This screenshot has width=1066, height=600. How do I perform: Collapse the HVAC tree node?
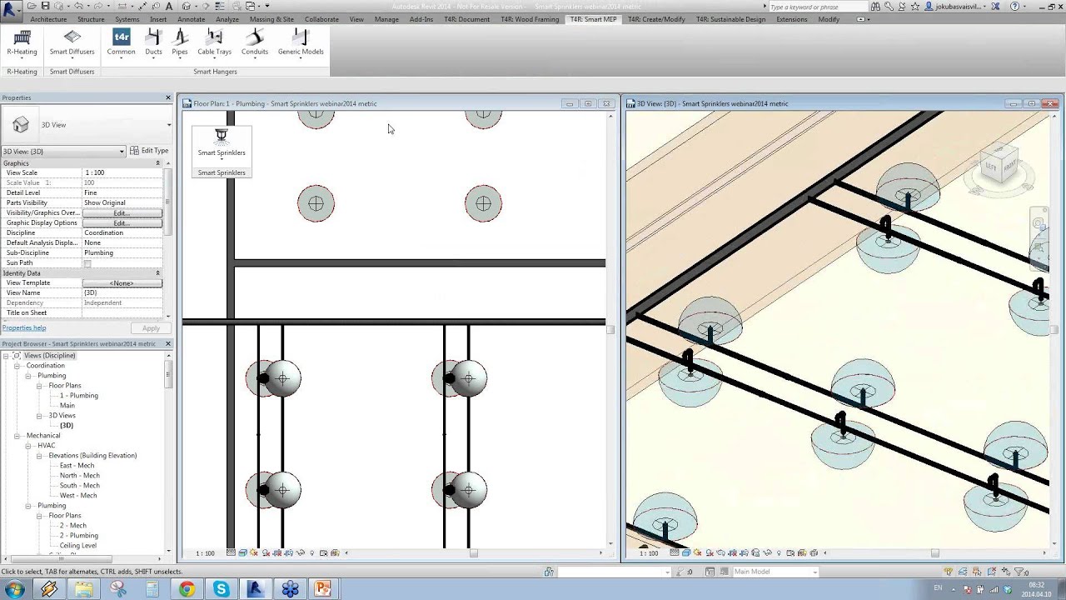(27, 446)
